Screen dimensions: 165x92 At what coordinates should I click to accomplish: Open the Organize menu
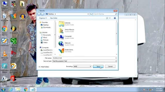(x=43, y=18)
